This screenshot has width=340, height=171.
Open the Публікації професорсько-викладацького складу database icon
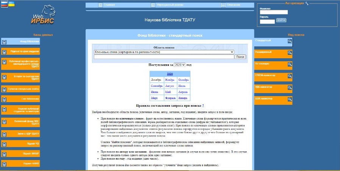pyautogui.click(x=4, y=62)
